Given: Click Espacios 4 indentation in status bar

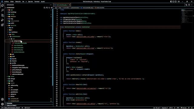Looking at the screenshot, I should [165, 108].
